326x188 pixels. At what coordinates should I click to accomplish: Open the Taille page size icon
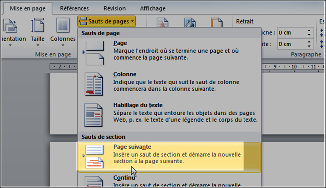[37, 26]
